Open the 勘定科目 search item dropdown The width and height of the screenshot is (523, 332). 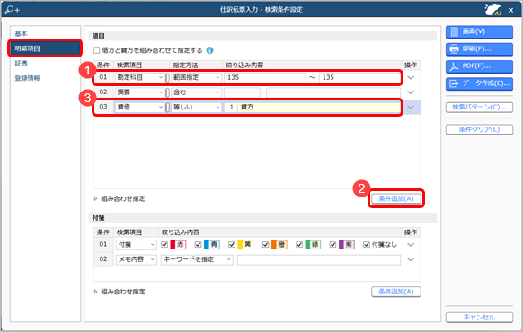point(140,77)
